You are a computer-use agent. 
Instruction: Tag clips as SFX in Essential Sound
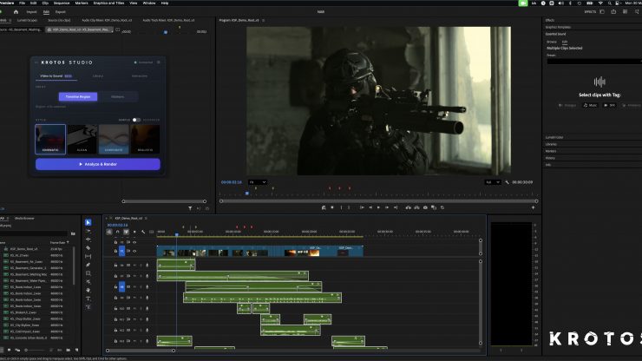[609, 105]
